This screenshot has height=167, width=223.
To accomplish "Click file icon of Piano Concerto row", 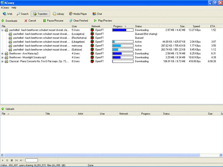I will click(x=6, y=62).
